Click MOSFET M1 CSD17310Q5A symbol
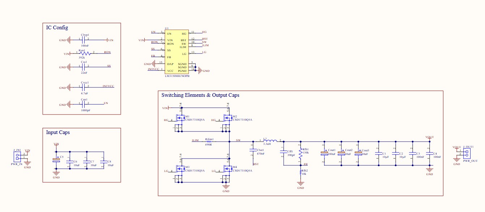 (179, 117)
